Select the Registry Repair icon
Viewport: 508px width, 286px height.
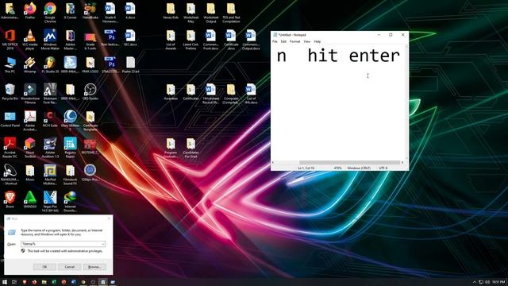(x=70, y=147)
